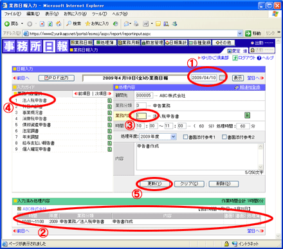
Task: Open the ヘルプ help icon link
Action: 265,58
